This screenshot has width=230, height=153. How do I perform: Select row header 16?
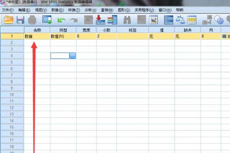click(x=12, y=133)
